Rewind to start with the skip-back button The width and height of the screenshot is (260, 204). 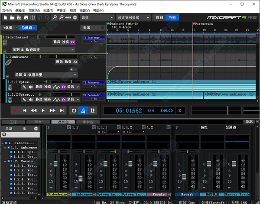click(25, 110)
